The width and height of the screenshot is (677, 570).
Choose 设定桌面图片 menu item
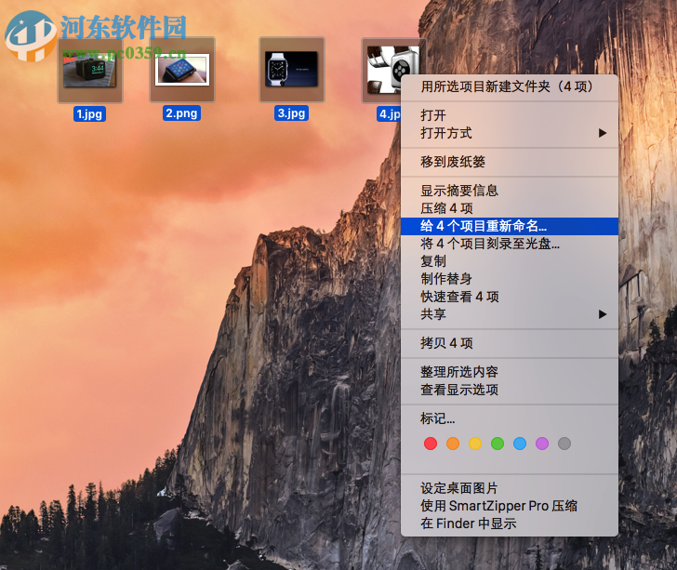tap(510, 488)
